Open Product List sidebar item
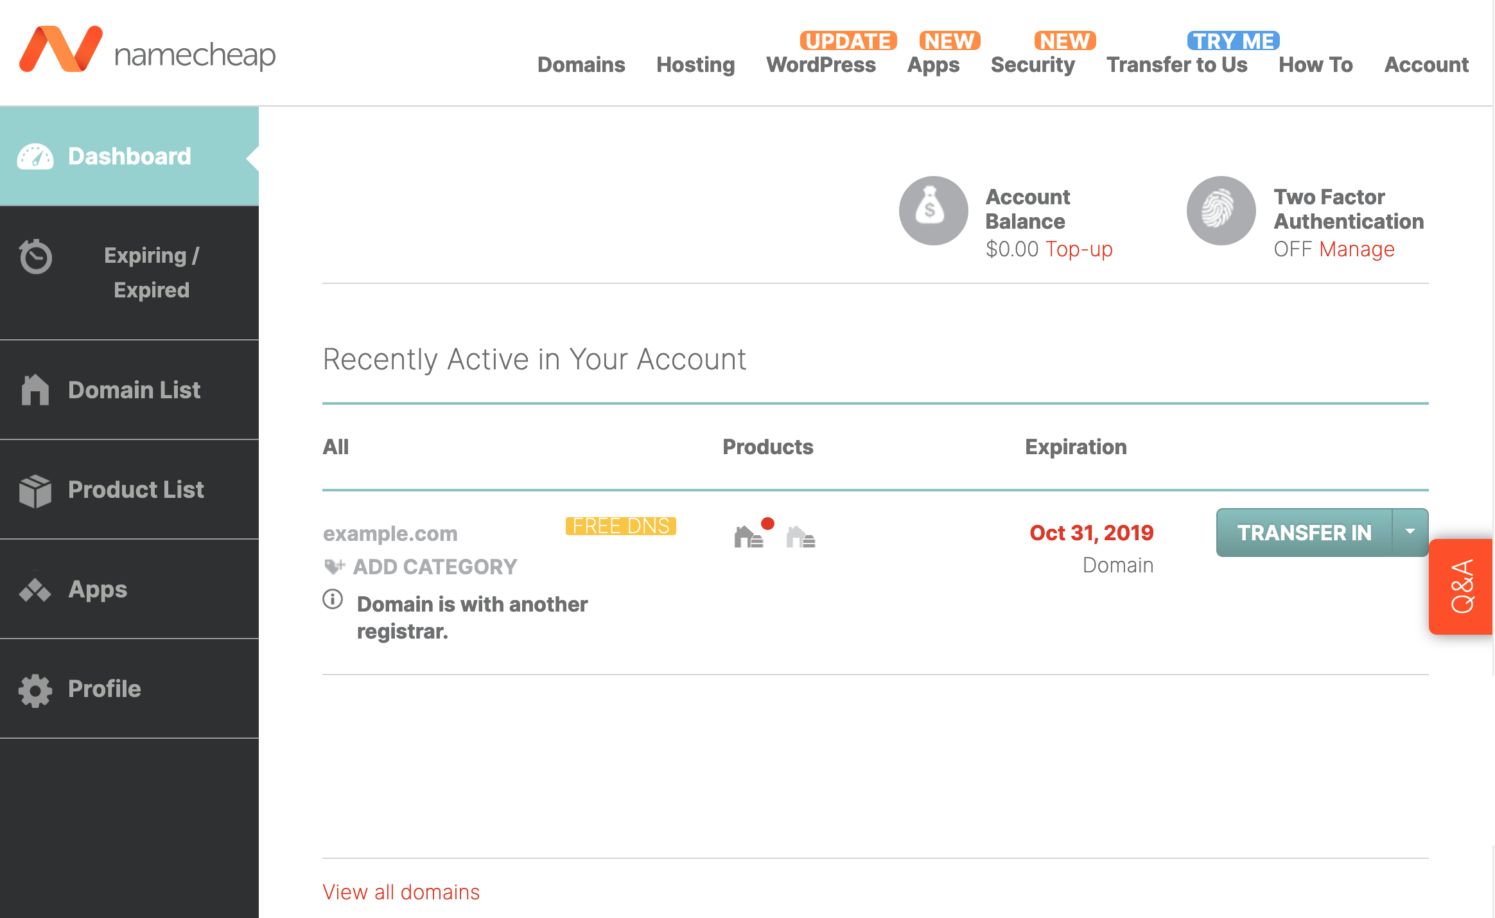The image size is (1495, 918). [129, 490]
